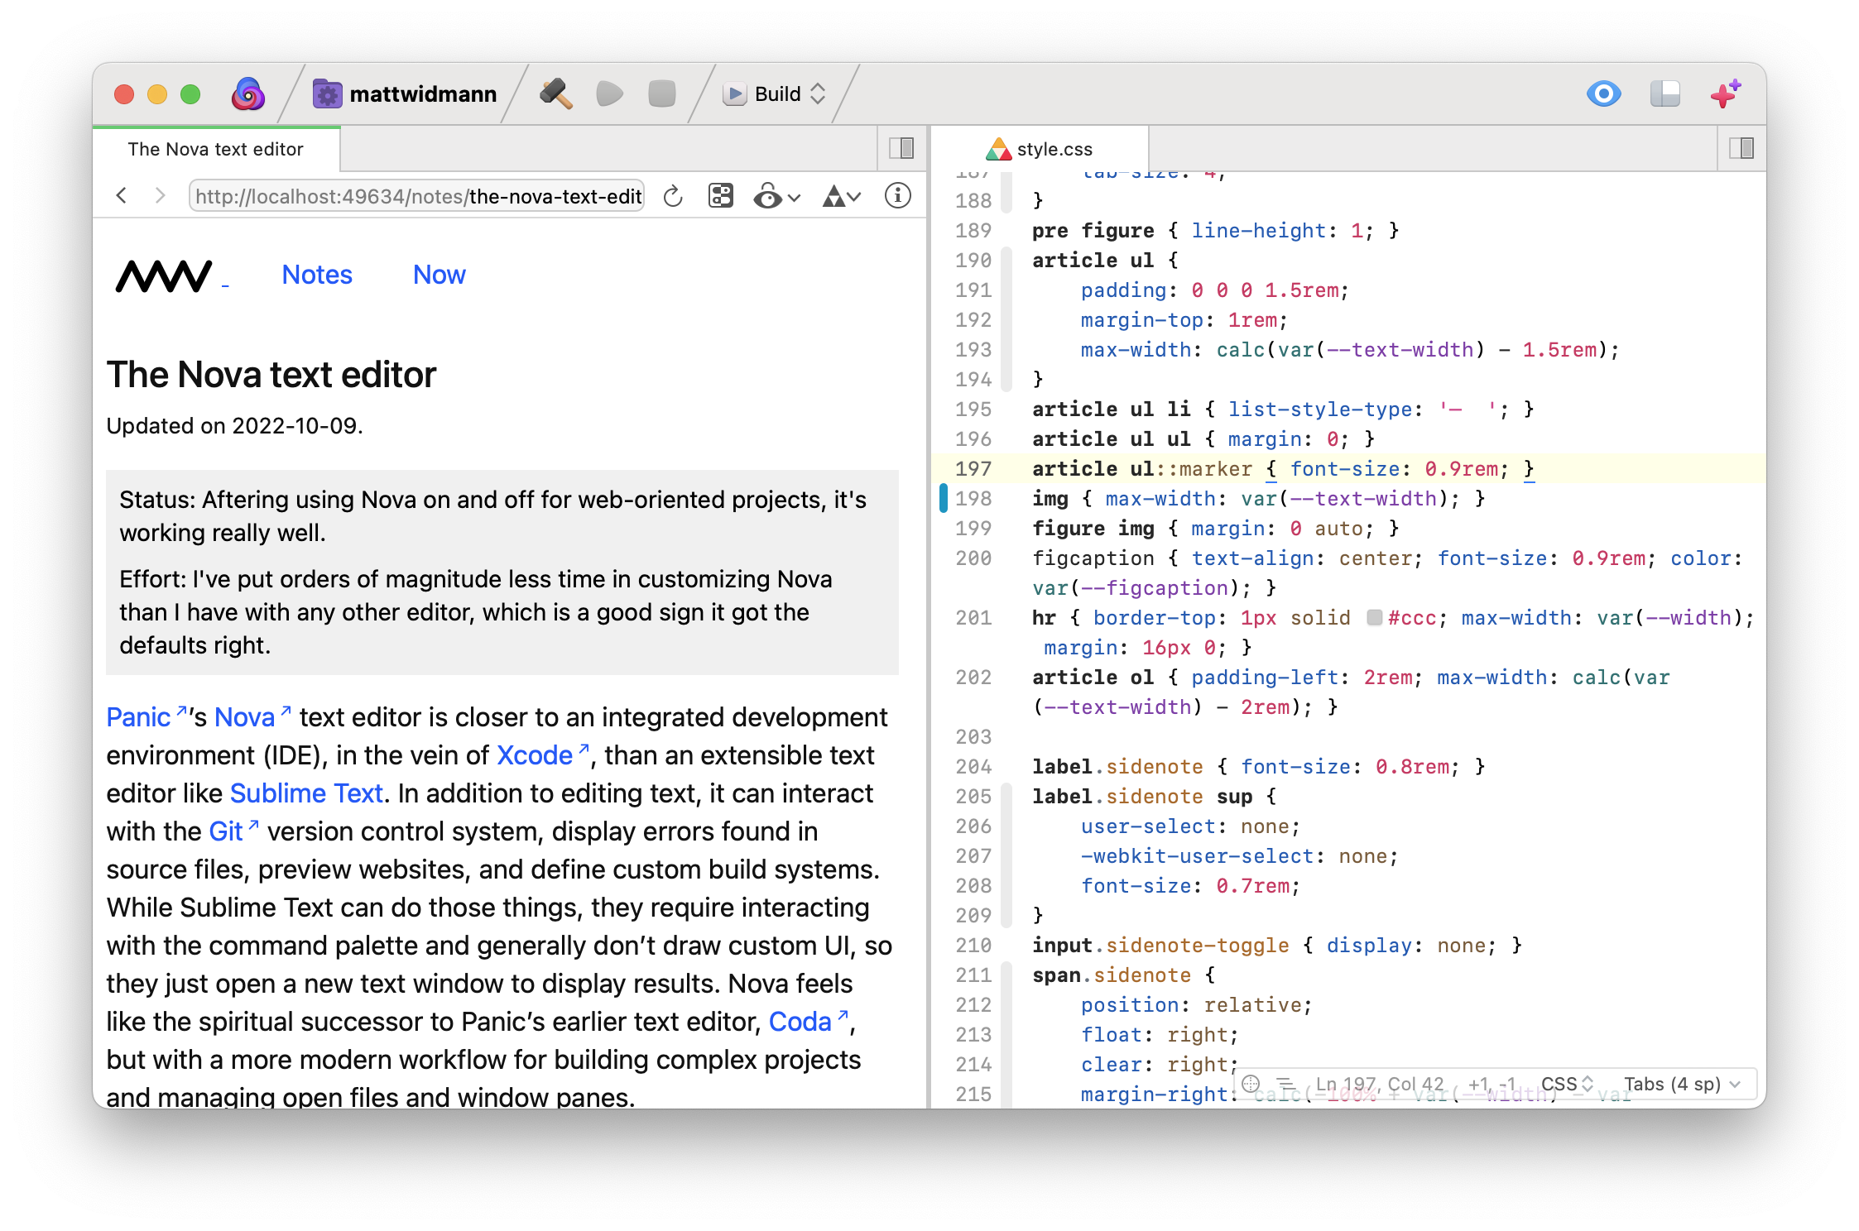Toggle split view in style.css pane
Screen dimensions: 1859x1231
[x=1741, y=149]
